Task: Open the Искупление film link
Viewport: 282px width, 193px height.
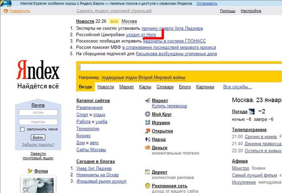Action: click(x=244, y=182)
